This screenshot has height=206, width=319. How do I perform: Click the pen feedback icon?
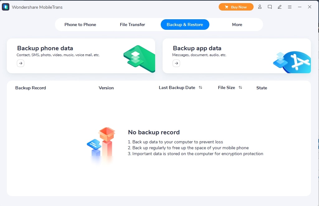(280, 7)
